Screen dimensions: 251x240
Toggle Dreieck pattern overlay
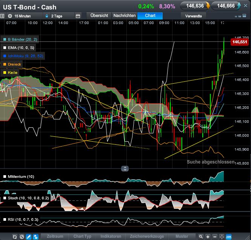pyautogui.click(x=5, y=64)
